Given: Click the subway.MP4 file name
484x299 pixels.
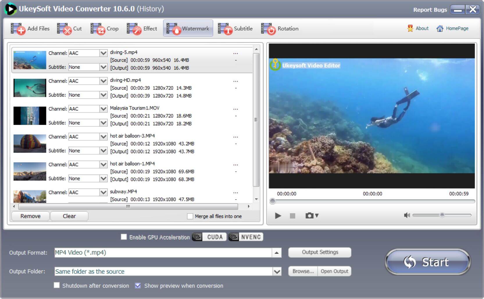Looking at the screenshot, I should click(x=123, y=191).
